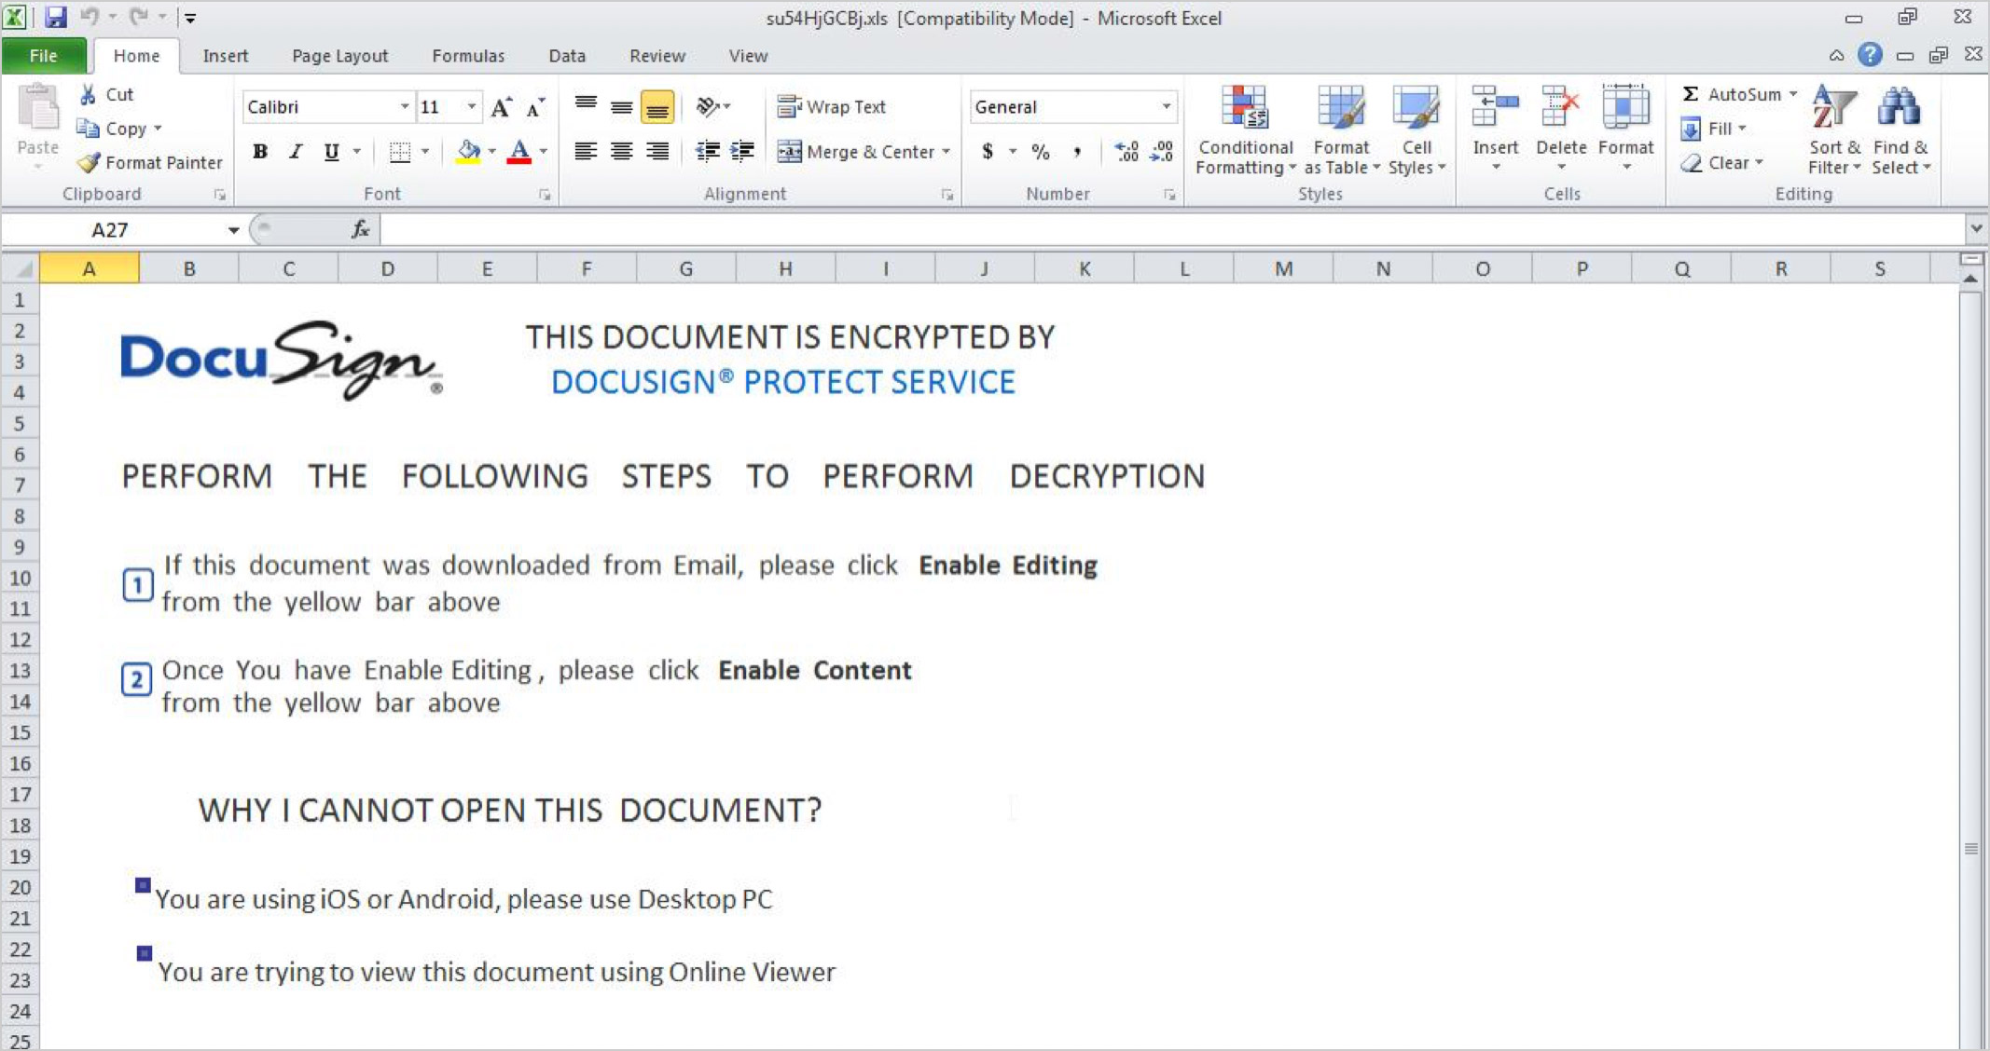Open the Calibri font name dropdown
1990x1051 pixels.
[404, 107]
